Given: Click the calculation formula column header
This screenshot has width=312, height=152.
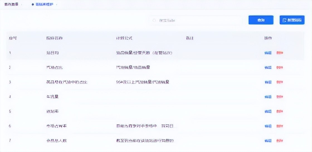Looking at the screenshot, I should click(x=124, y=38).
